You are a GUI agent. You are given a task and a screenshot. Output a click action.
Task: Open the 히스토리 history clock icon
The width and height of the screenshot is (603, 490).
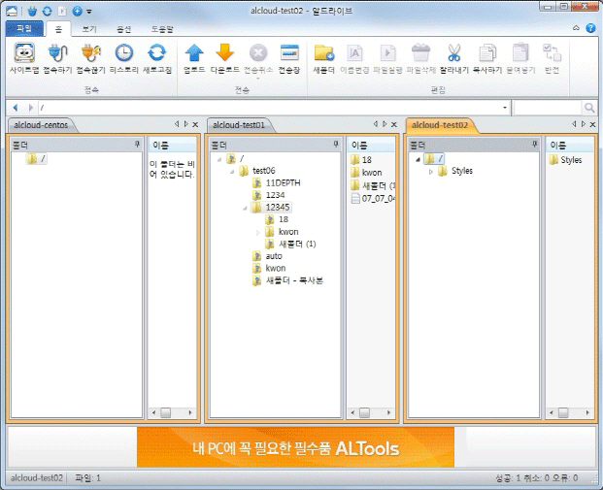click(124, 58)
